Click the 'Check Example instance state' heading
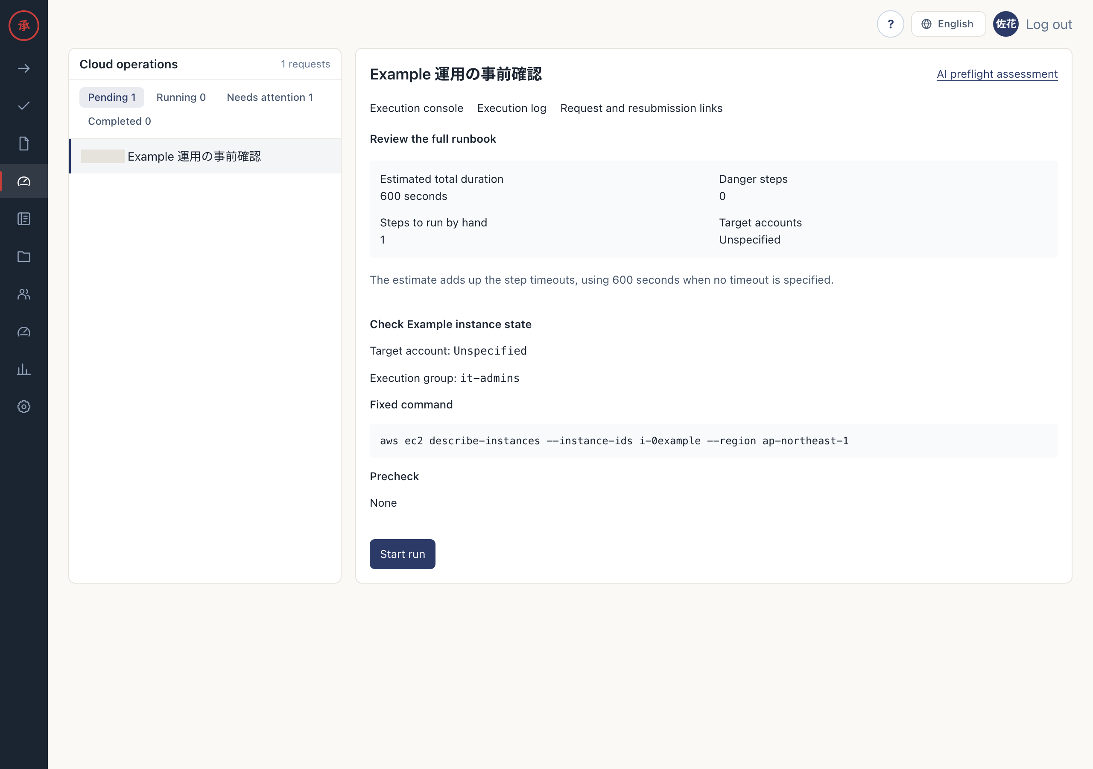1093x769 pixels. pyautogui.click(x=450, y=324)
